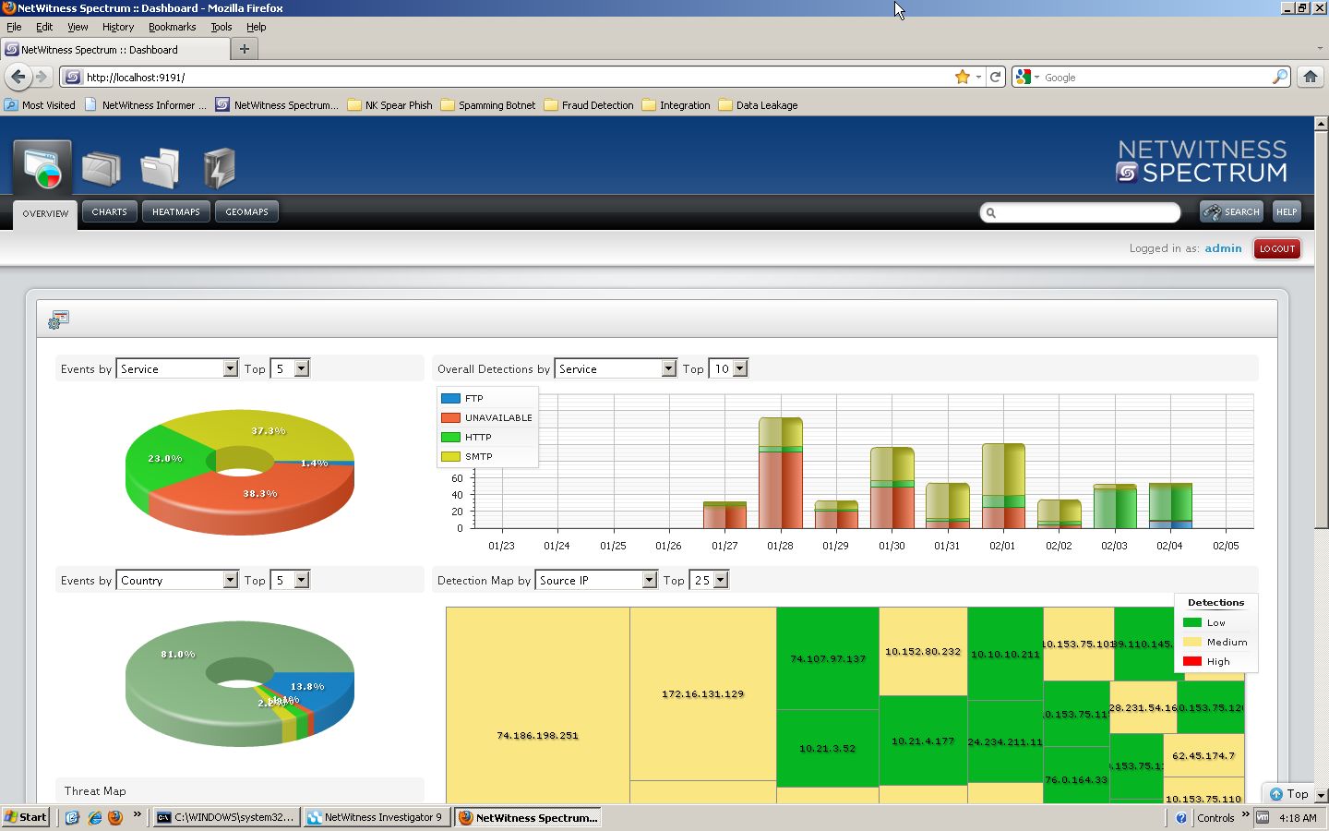This screenshot has width=1329, height=831.
Task: Switch to the Charts tab
Action: click(110, 211)
